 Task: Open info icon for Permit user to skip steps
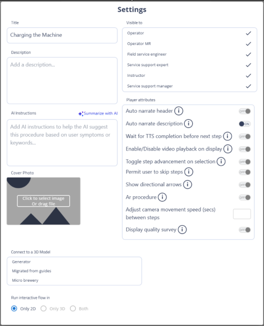click(x=189, y=172)
